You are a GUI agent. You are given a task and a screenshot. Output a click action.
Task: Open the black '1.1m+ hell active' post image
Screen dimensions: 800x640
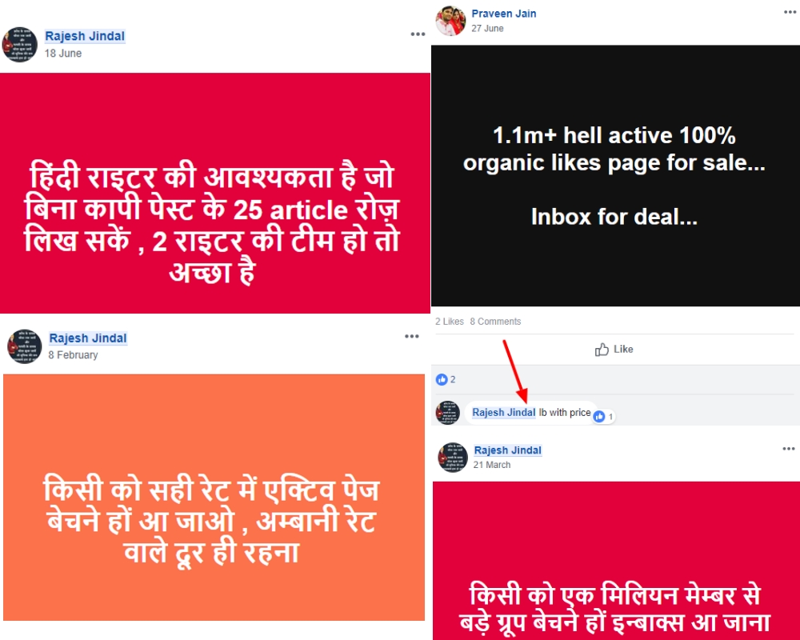click(615, 175)
